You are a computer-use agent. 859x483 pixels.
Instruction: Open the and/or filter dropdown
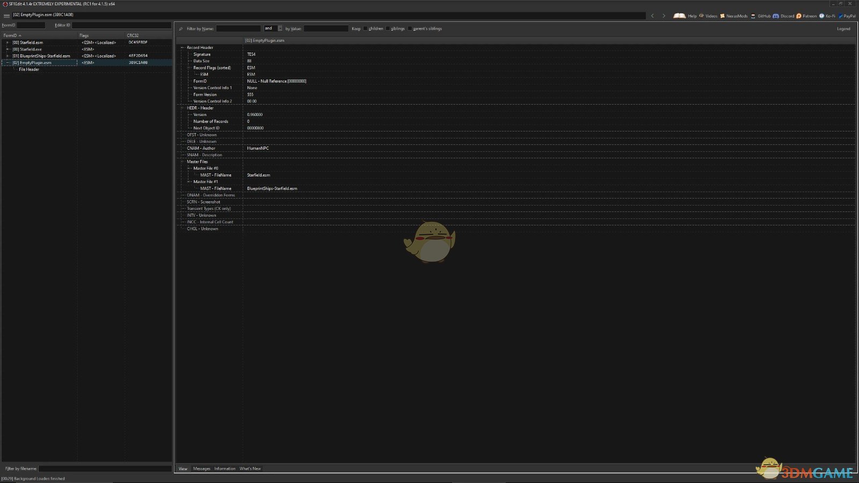tap(280, 28)
